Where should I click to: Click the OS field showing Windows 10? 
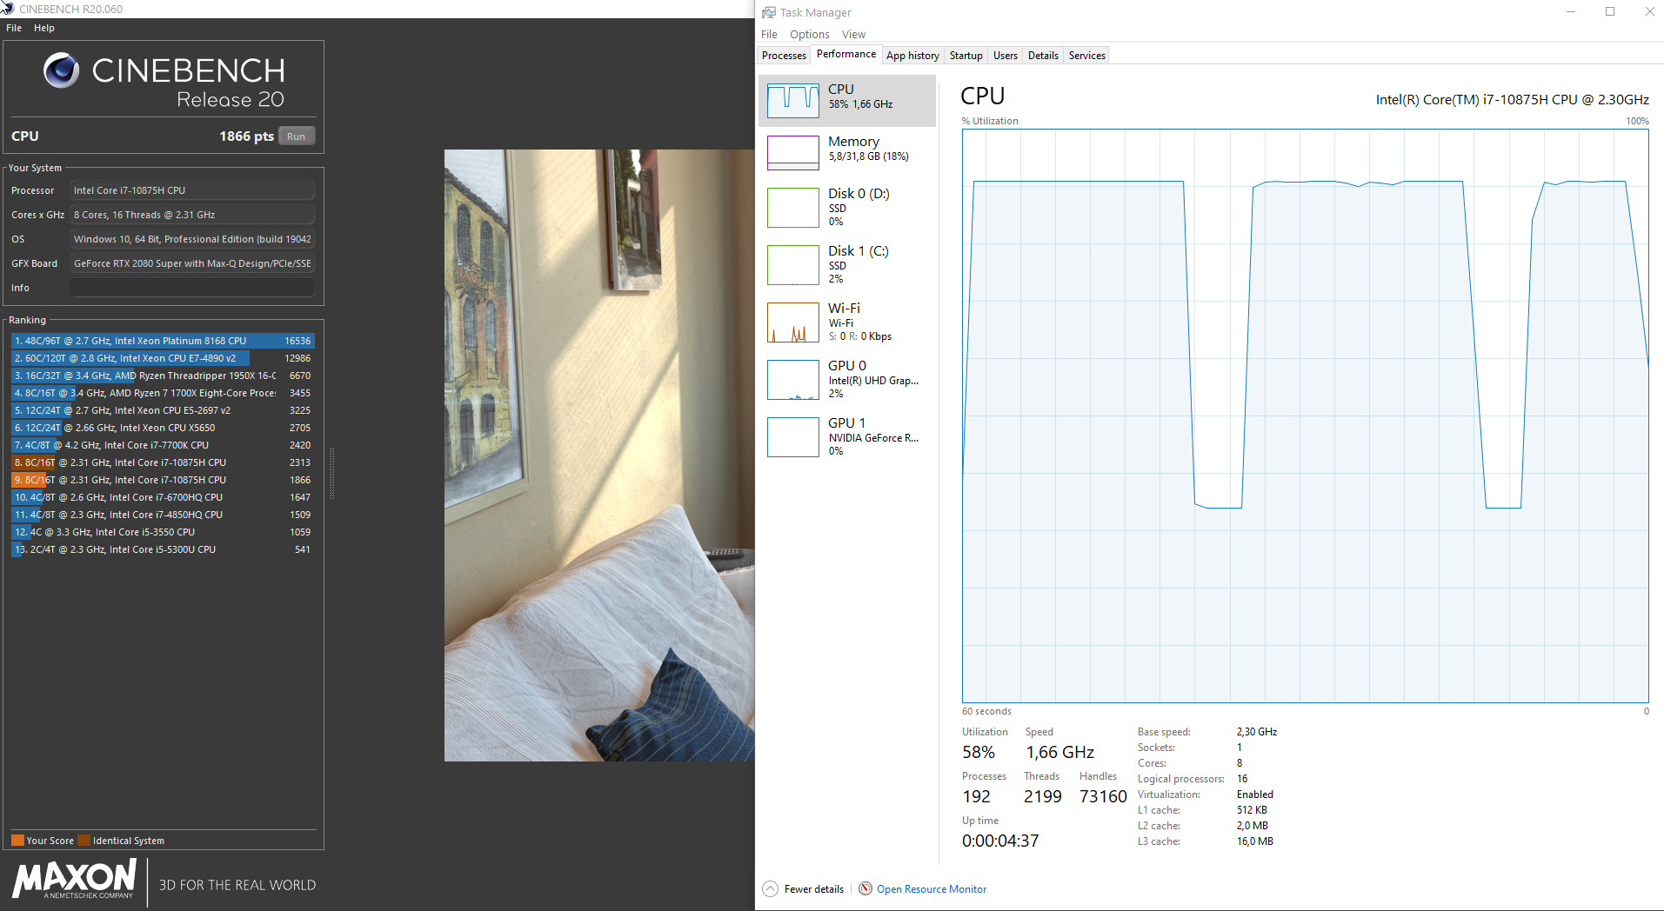(192, 239)
